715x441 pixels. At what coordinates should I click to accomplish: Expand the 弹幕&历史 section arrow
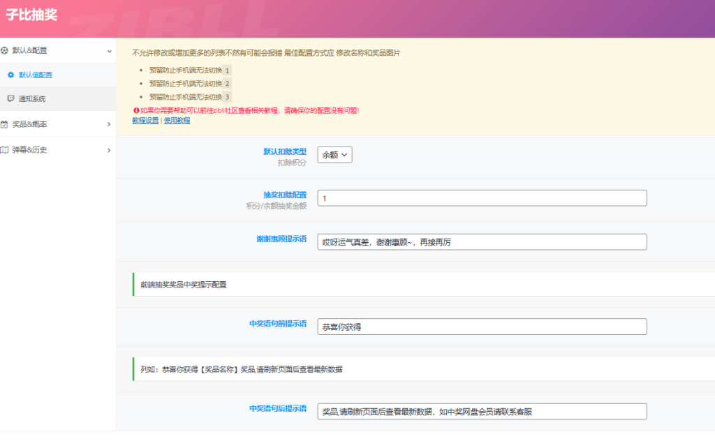tap(109, 150)
